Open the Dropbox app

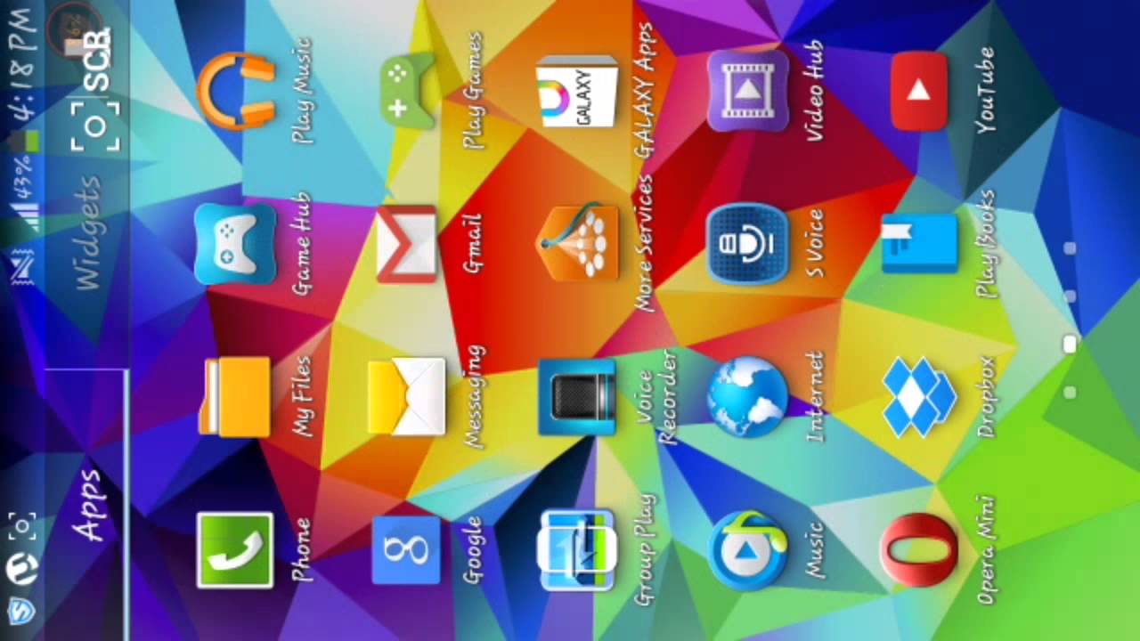tap(919, 397)
